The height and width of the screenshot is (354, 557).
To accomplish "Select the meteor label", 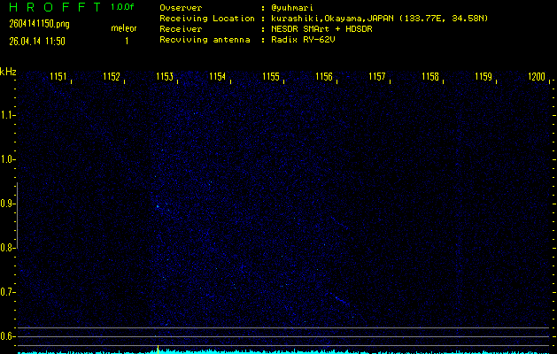I will (x=123, y=28).
